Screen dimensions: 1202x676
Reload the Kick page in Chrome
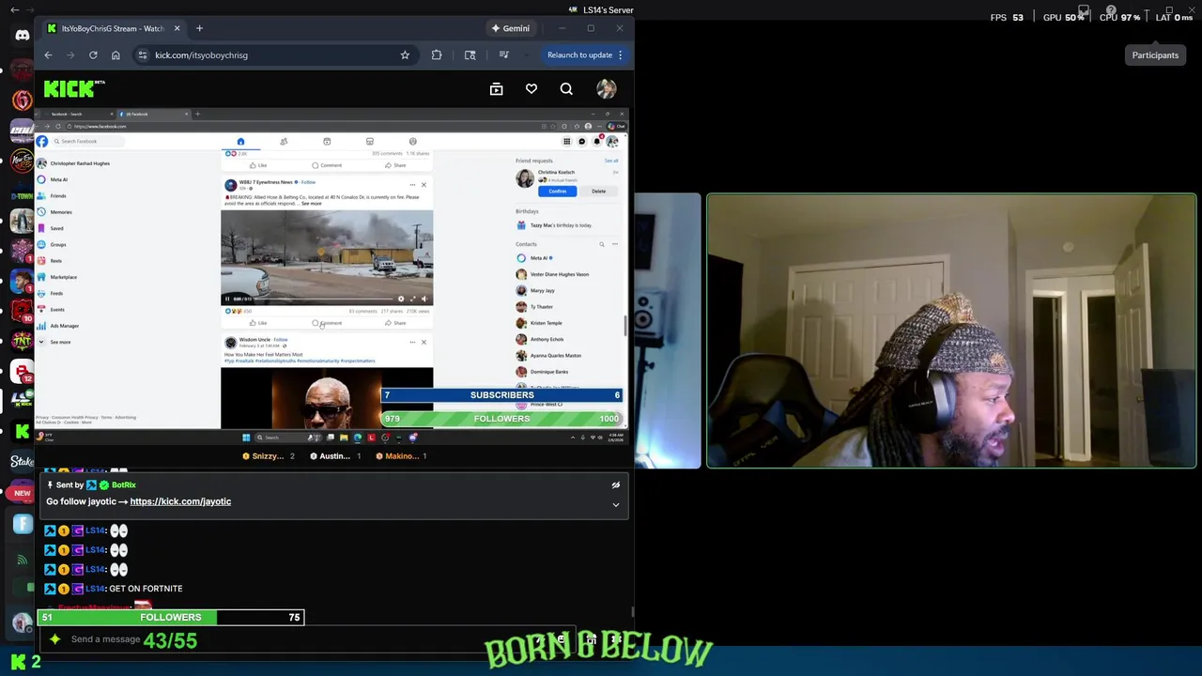[x=93, y=54]
